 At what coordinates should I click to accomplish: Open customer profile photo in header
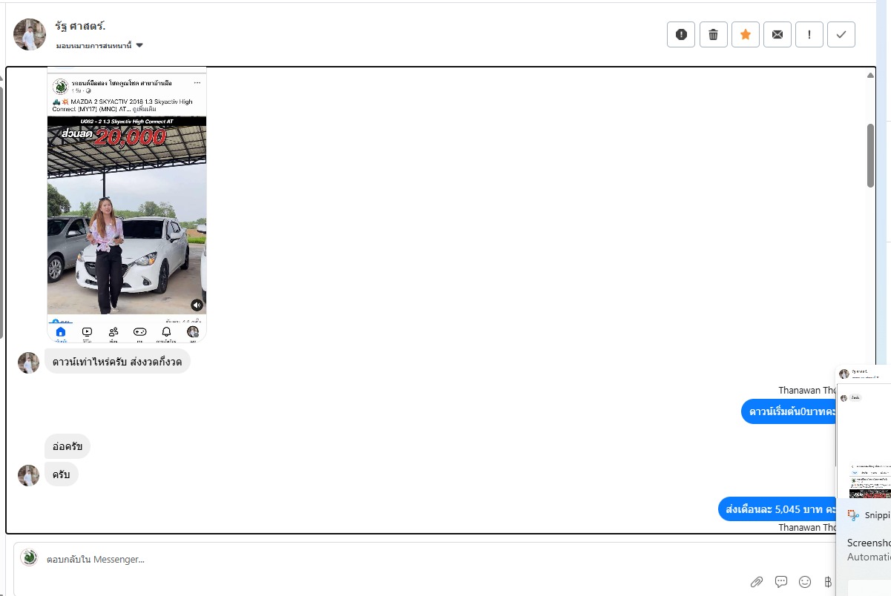(30, 34)
